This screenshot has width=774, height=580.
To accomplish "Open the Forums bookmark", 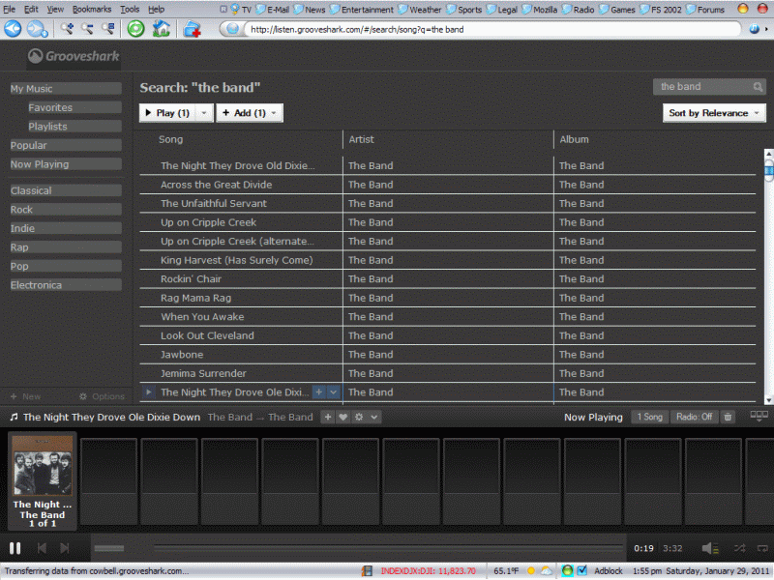I will [x=705, y=10].
